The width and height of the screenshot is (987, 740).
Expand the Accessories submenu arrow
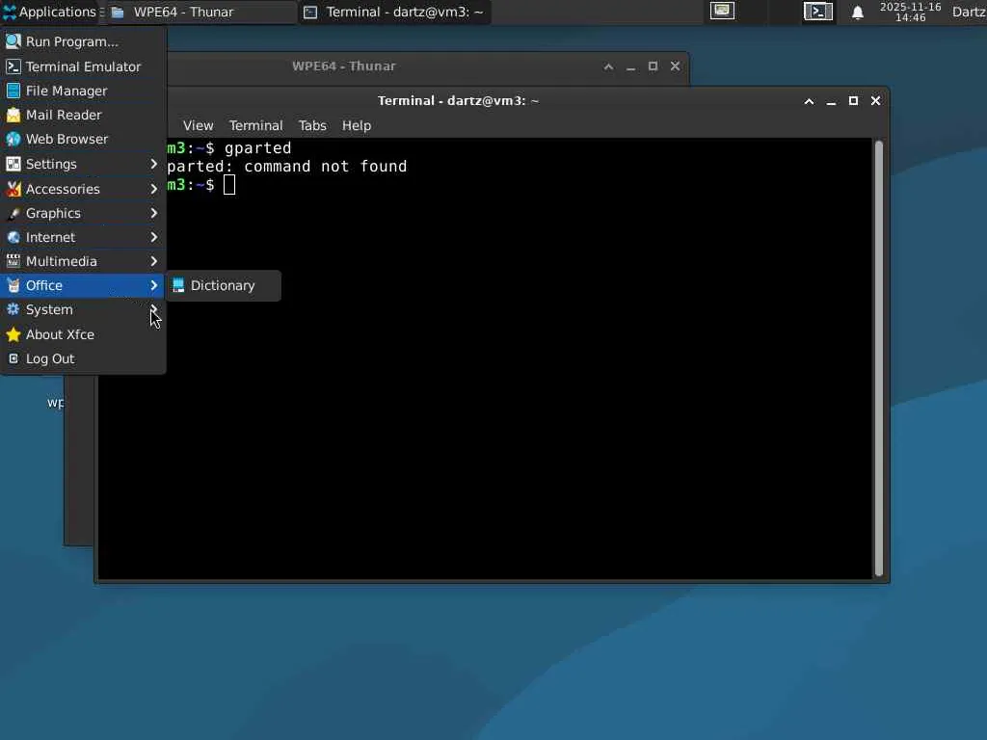(153, 189)
